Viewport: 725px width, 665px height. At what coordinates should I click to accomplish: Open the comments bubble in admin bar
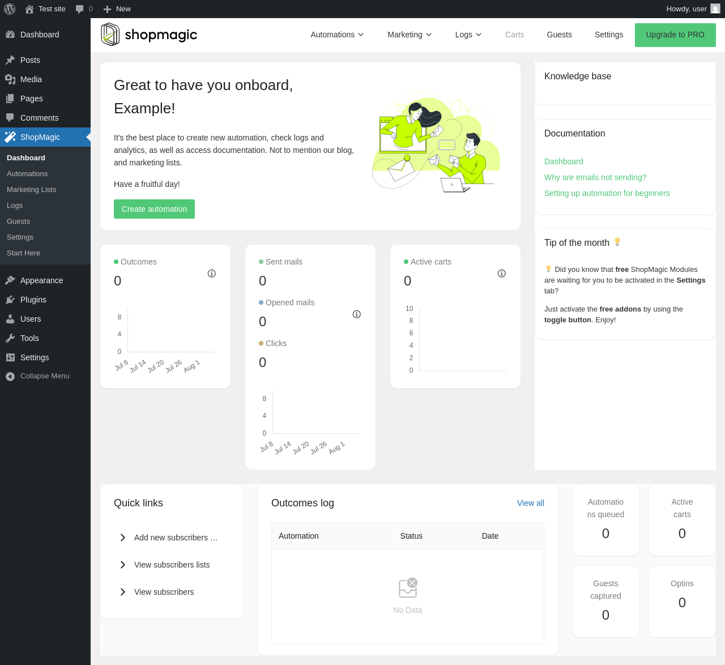pyautogui.click(x=80, y=9)
